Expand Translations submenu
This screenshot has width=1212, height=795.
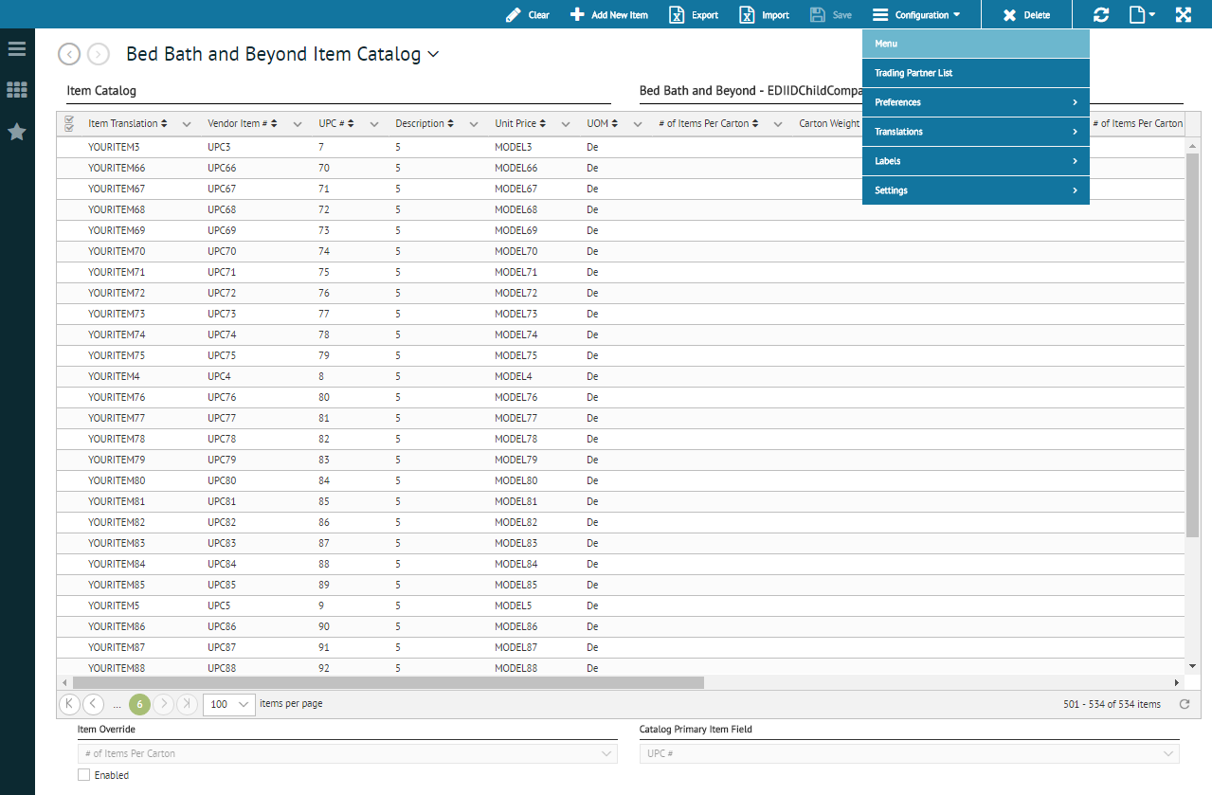point(976,132)
